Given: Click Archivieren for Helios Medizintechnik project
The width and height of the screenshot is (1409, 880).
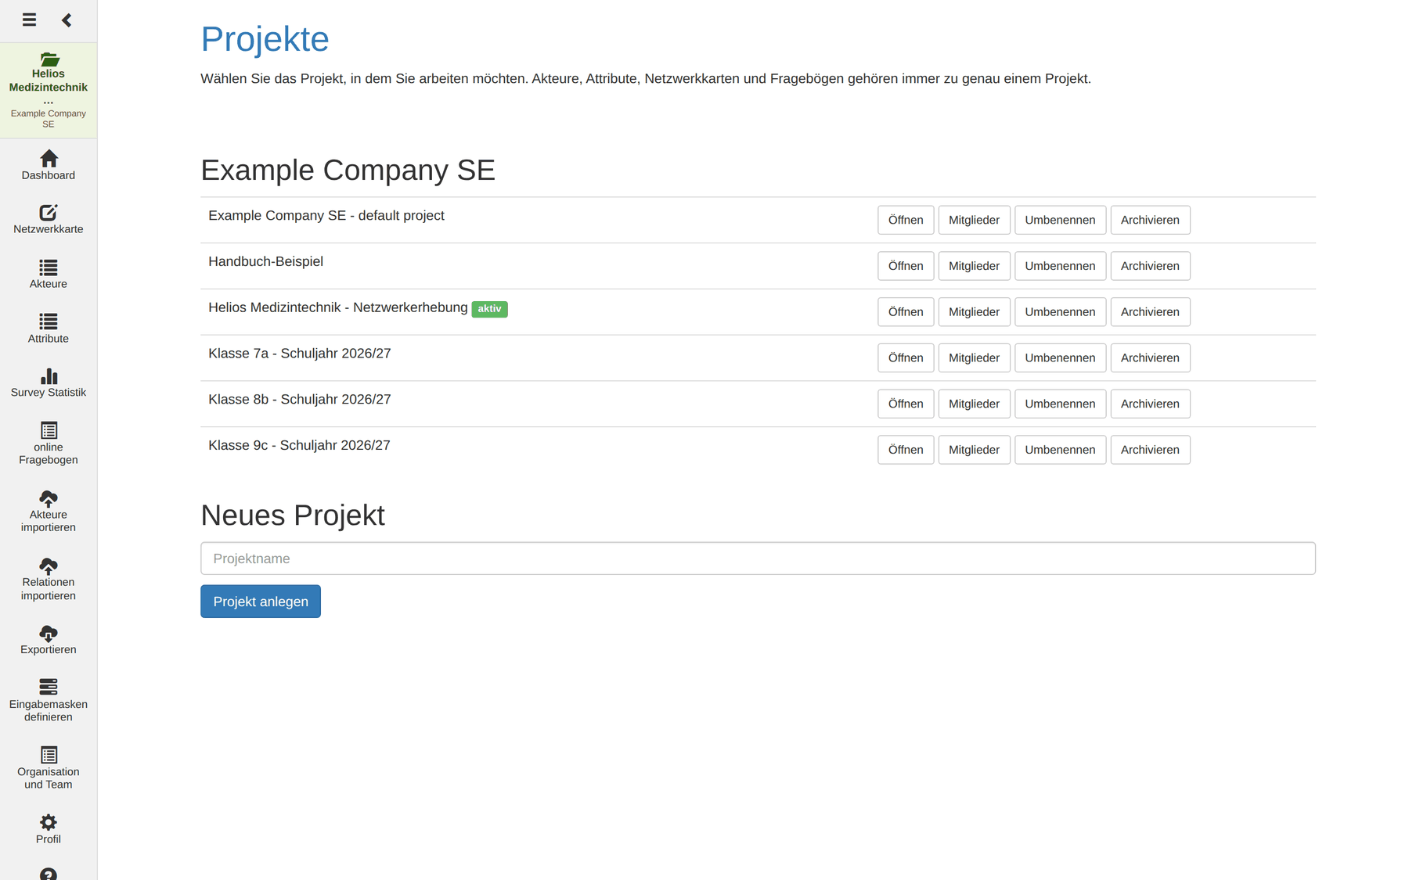Looking at the screenshot, I should (1150, 312).
